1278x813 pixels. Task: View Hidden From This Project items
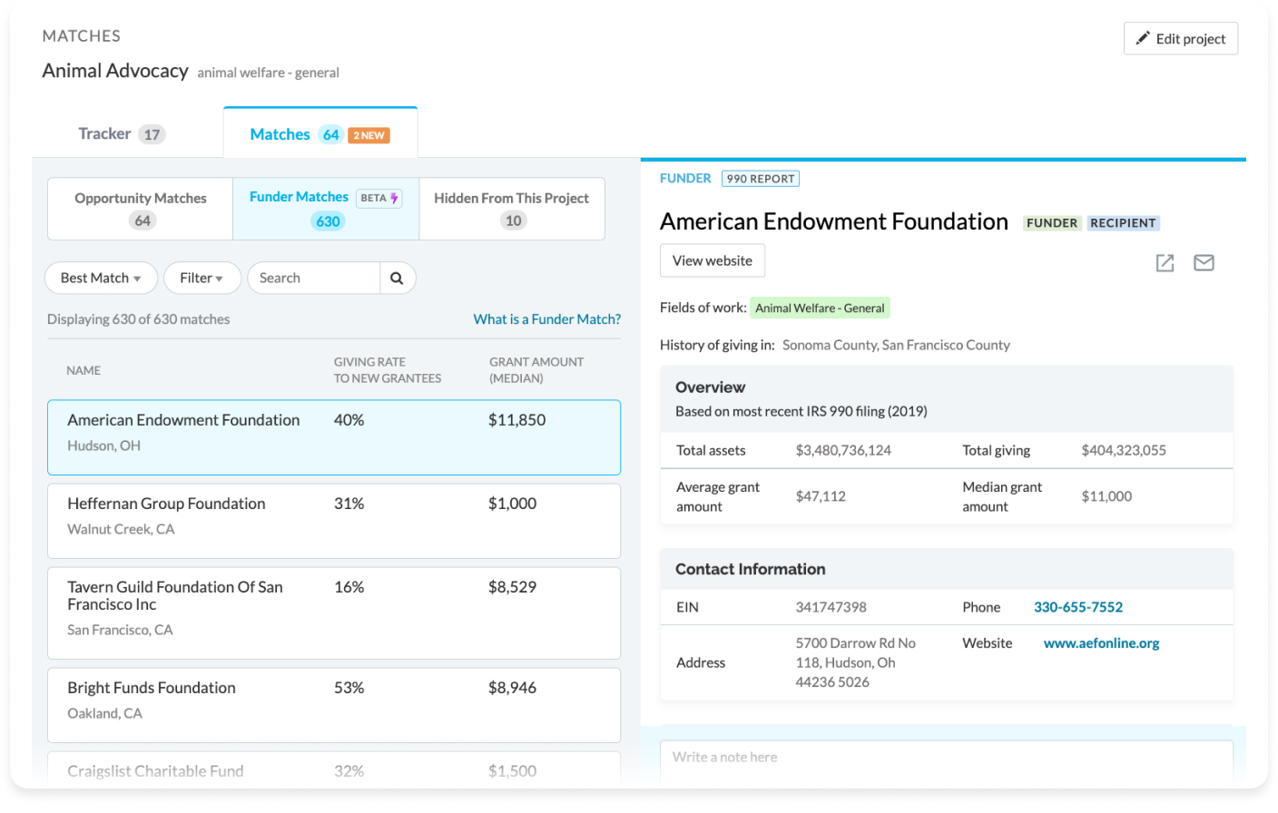click(x=512, y=208)
